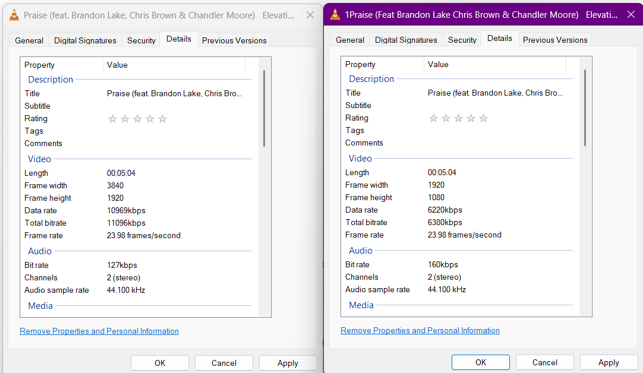Screen dimensions: 643x373
Task: Click Remove Properties link in right window
Action: (420, 330)
